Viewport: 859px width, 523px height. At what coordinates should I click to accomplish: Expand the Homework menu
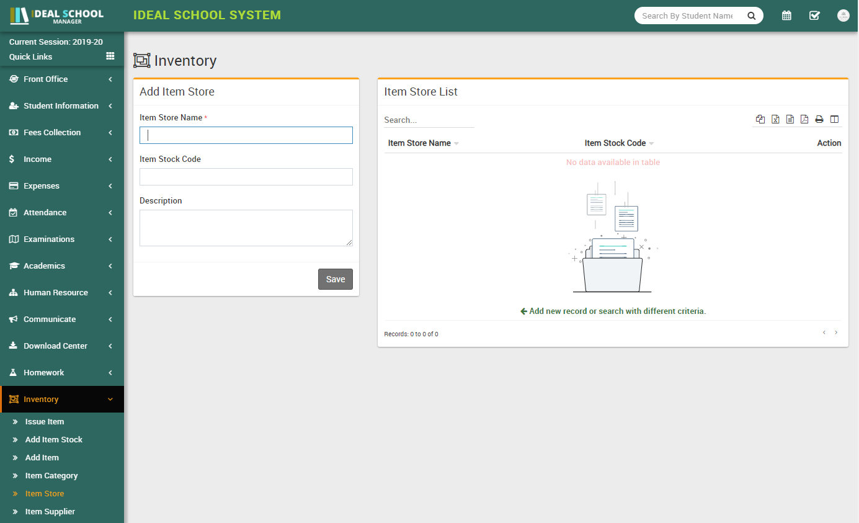pyautogui.click(x=62, y=372)
